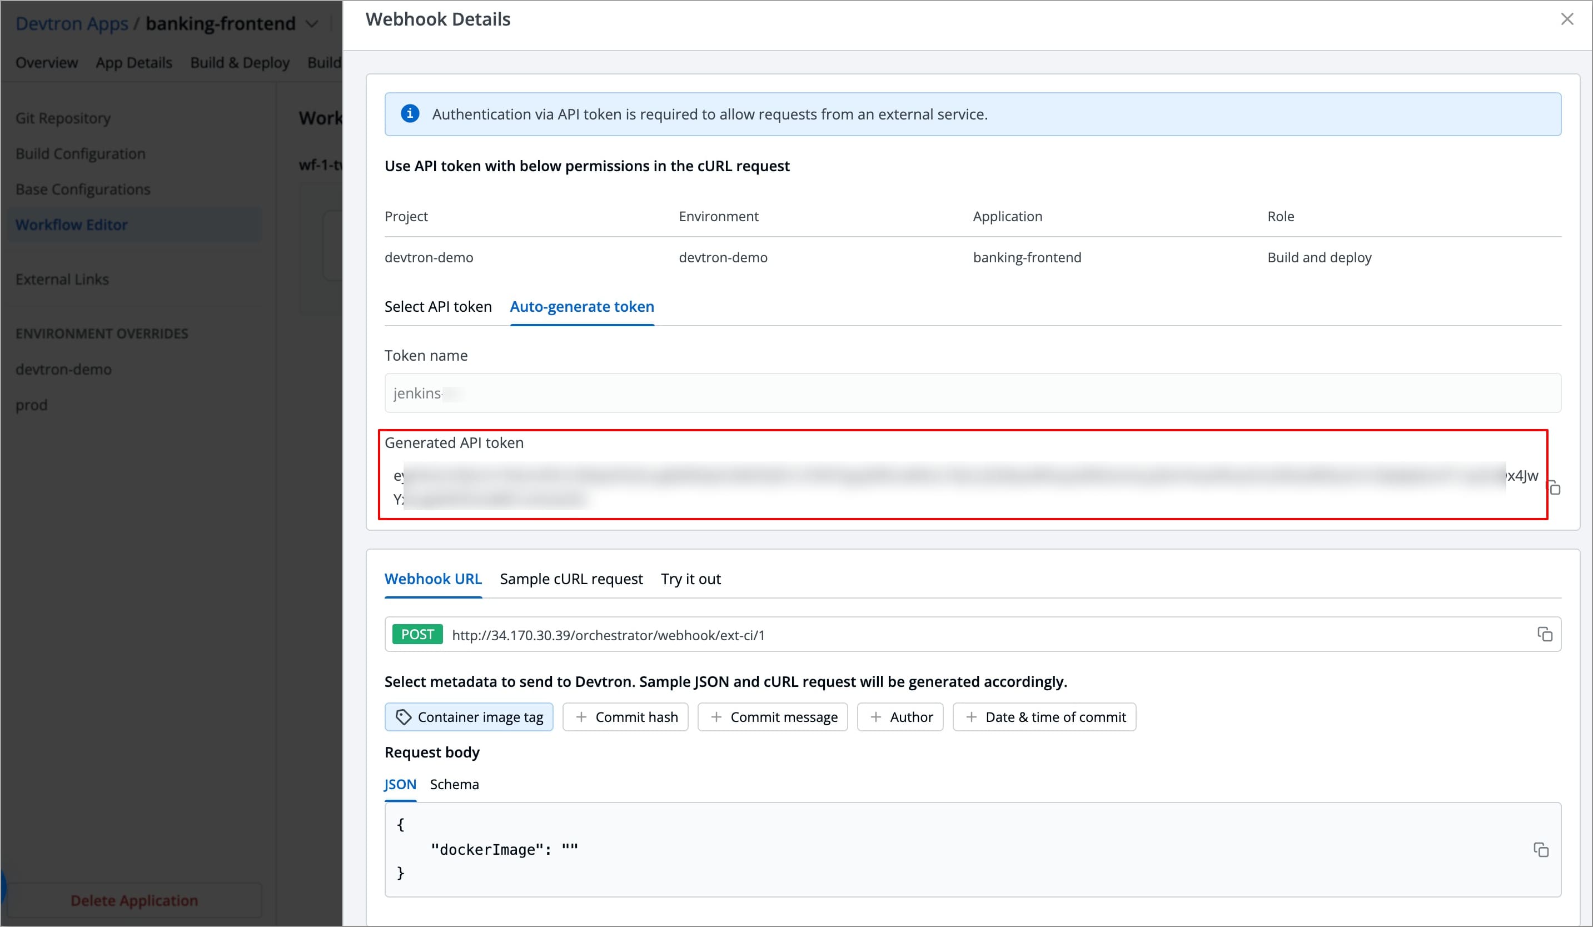Expand the banking-frontend app dropdown

[x=312, y=24]
